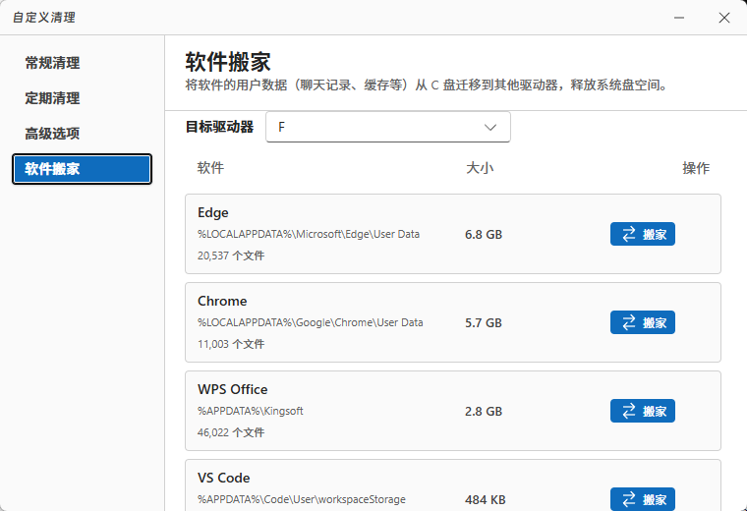Switch to 定期清理 in the sidebar

click(x=52, y=98)
